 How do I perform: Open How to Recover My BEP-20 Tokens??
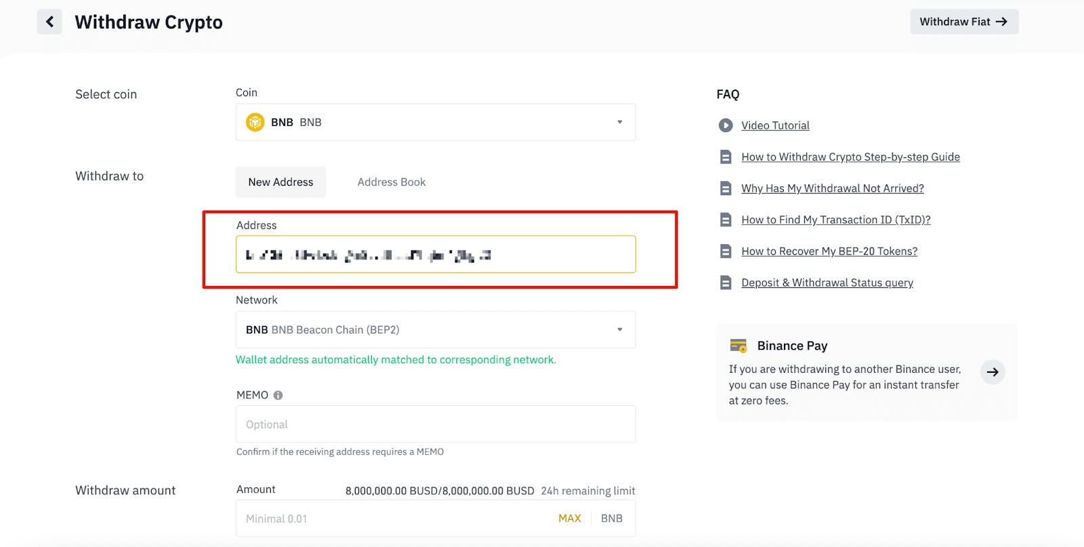829,251
